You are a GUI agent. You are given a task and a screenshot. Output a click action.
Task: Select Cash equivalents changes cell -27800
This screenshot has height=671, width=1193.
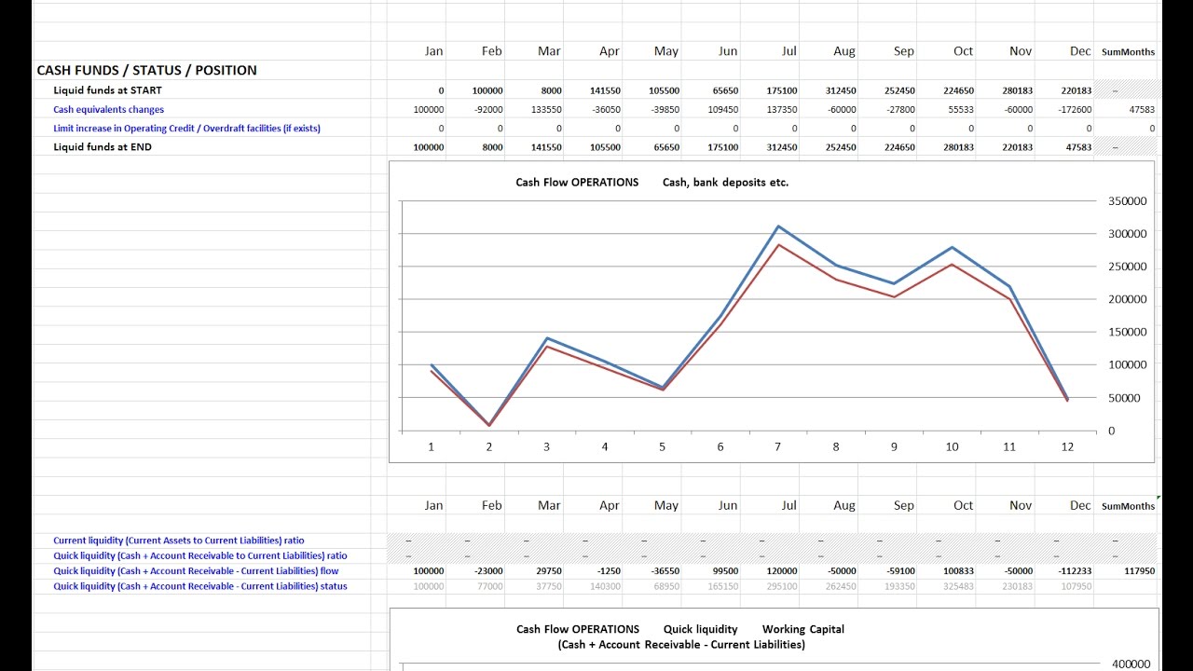[898, 110]
